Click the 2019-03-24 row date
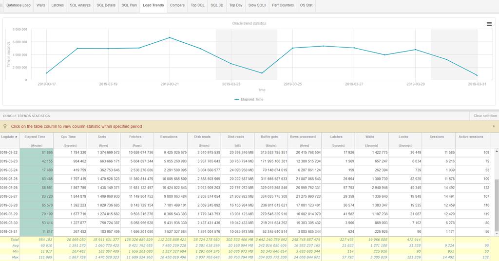The image size is (499, 261). pos(9,170)
